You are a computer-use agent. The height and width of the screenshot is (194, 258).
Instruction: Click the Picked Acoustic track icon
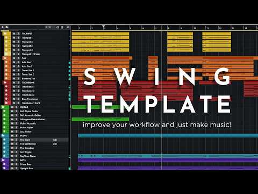(4, 123)
